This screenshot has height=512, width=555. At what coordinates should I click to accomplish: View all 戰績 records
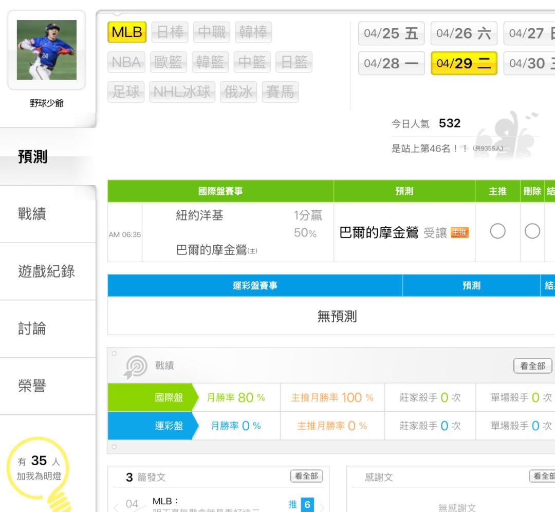point(533,366)
